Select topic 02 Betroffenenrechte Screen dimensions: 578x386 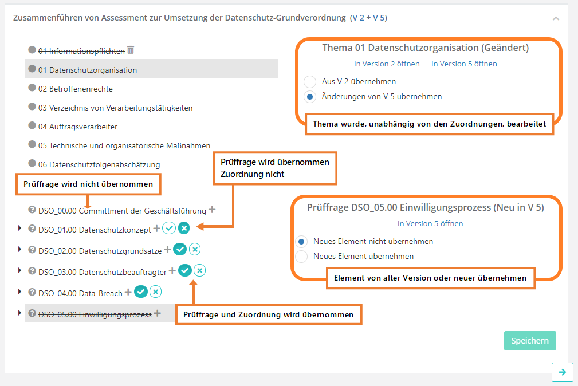click(x=75, y=89)
